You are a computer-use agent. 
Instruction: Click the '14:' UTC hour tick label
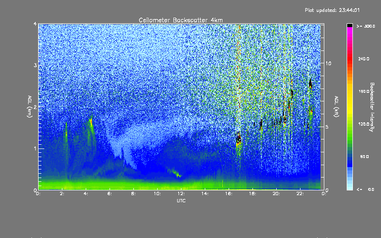point(205,194)
